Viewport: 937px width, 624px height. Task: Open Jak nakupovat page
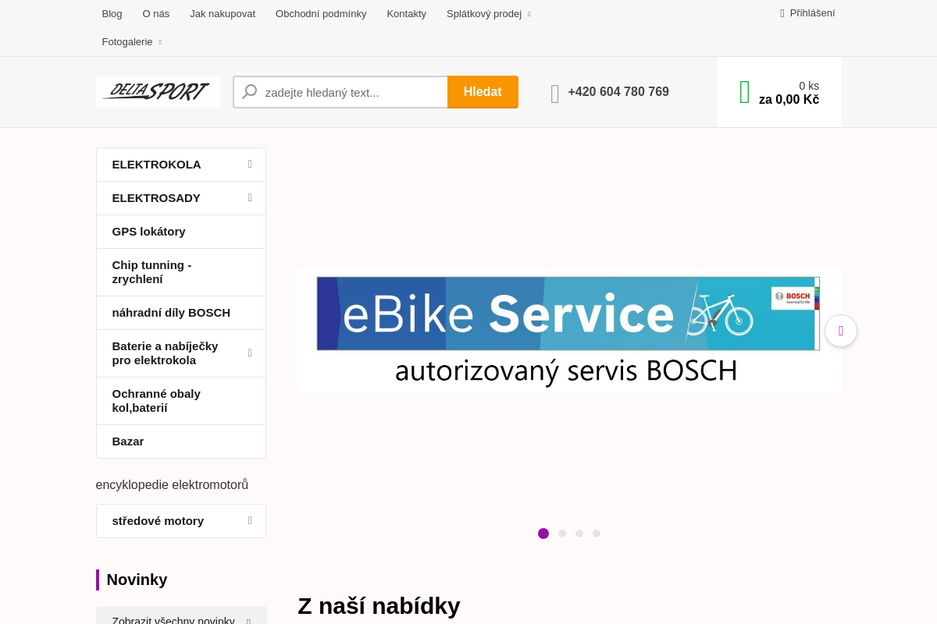tap(223, 13)
